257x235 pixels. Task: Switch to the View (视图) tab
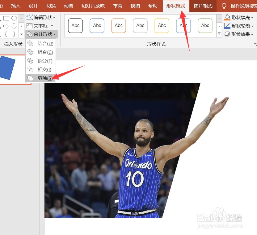[135, 6]
